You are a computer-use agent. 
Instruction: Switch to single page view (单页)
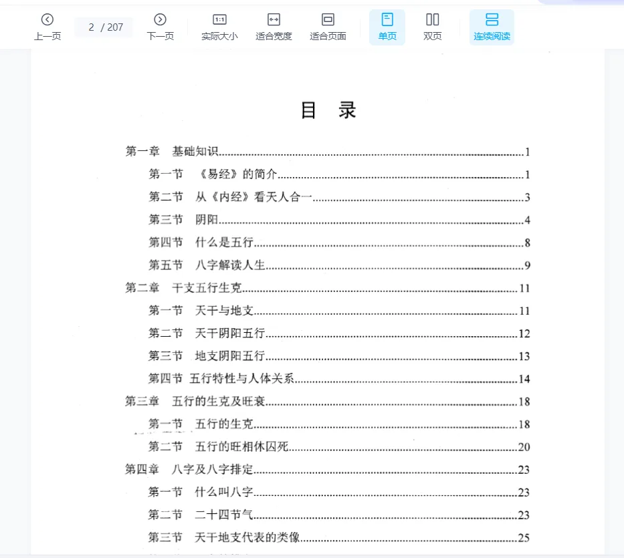pos(387,27)
